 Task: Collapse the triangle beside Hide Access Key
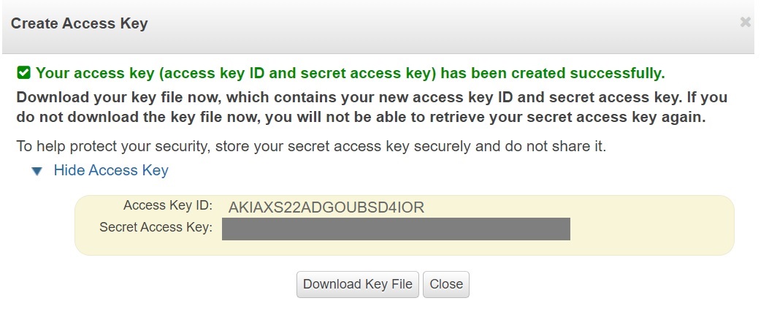click(37, 172)
